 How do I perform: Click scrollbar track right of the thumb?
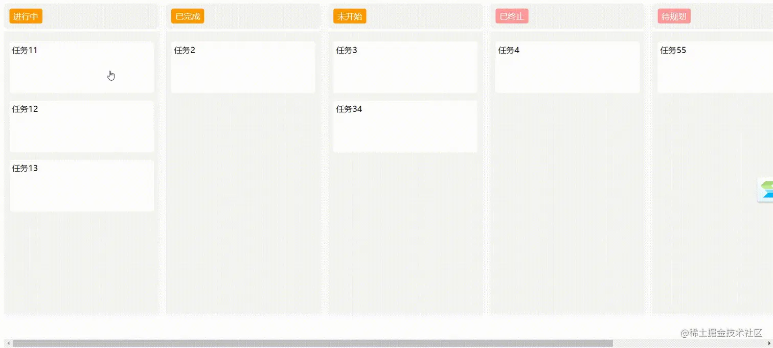690,343
